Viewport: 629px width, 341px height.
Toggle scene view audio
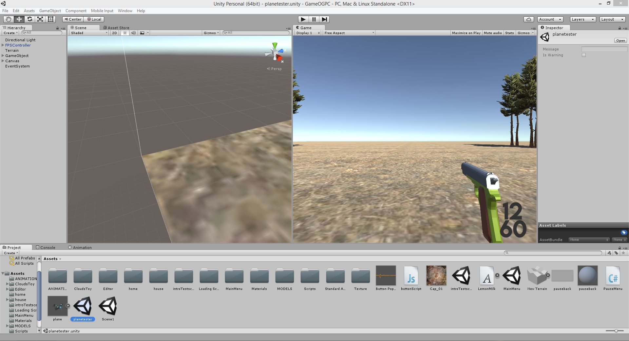(133, 33)
